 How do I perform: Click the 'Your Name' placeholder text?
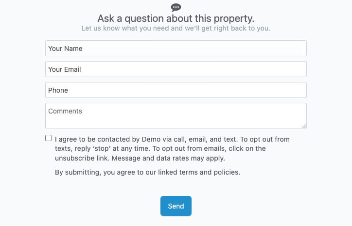click(65, 48)
